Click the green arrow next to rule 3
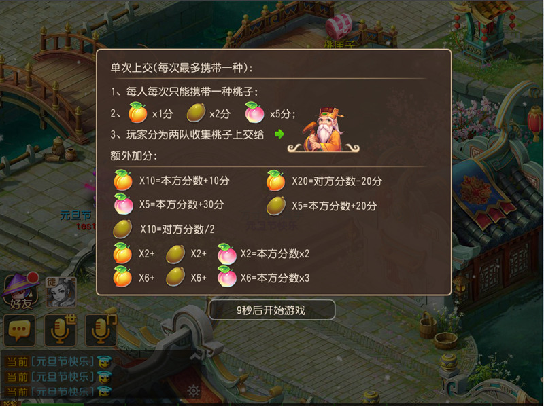544x406 pixels. coord(279,134)
